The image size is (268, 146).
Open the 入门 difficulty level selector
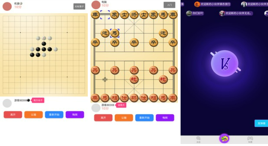tap(169, 5)
